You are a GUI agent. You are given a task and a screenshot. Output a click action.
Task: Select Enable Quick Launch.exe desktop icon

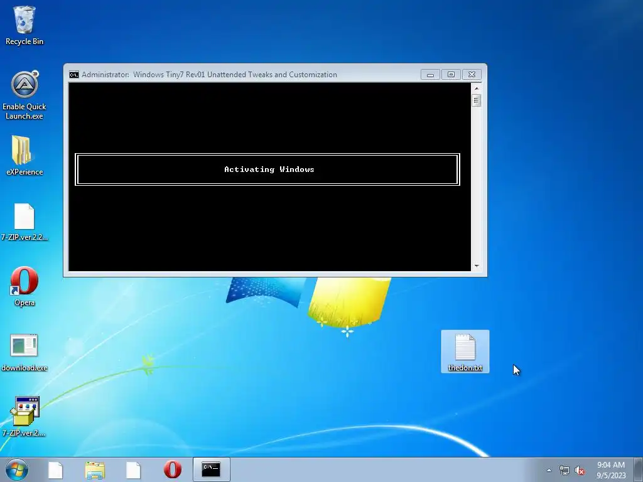pos(24,95)
